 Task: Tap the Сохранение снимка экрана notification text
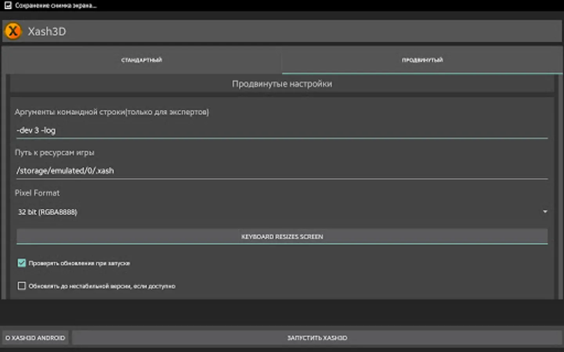[x=56, y=5]
